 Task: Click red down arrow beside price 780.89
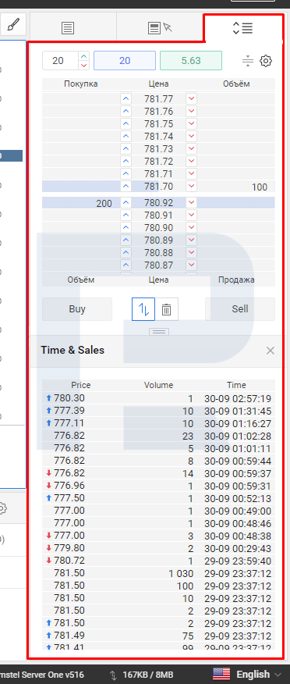point(191,240)
